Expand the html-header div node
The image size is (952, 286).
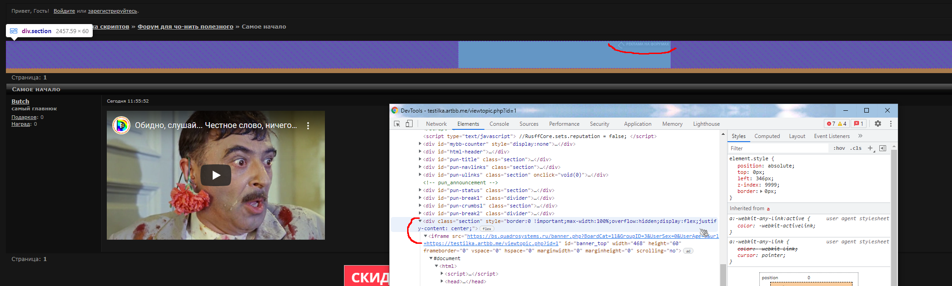click(x=420, y=152)
